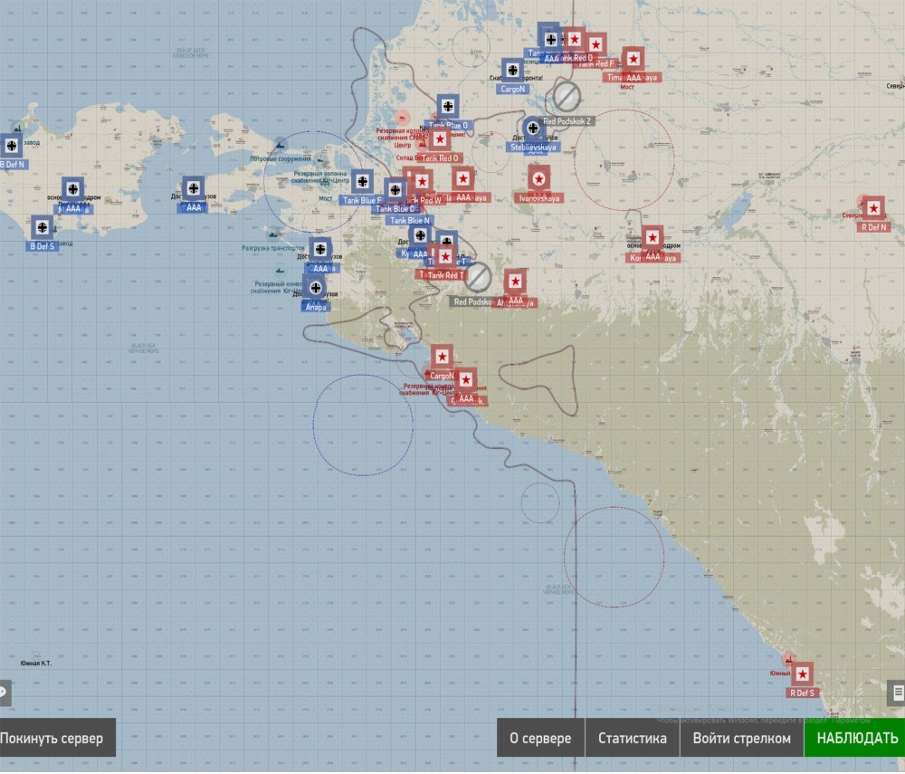Select the R Def S red star marker
905x774 pixels.
802,674
